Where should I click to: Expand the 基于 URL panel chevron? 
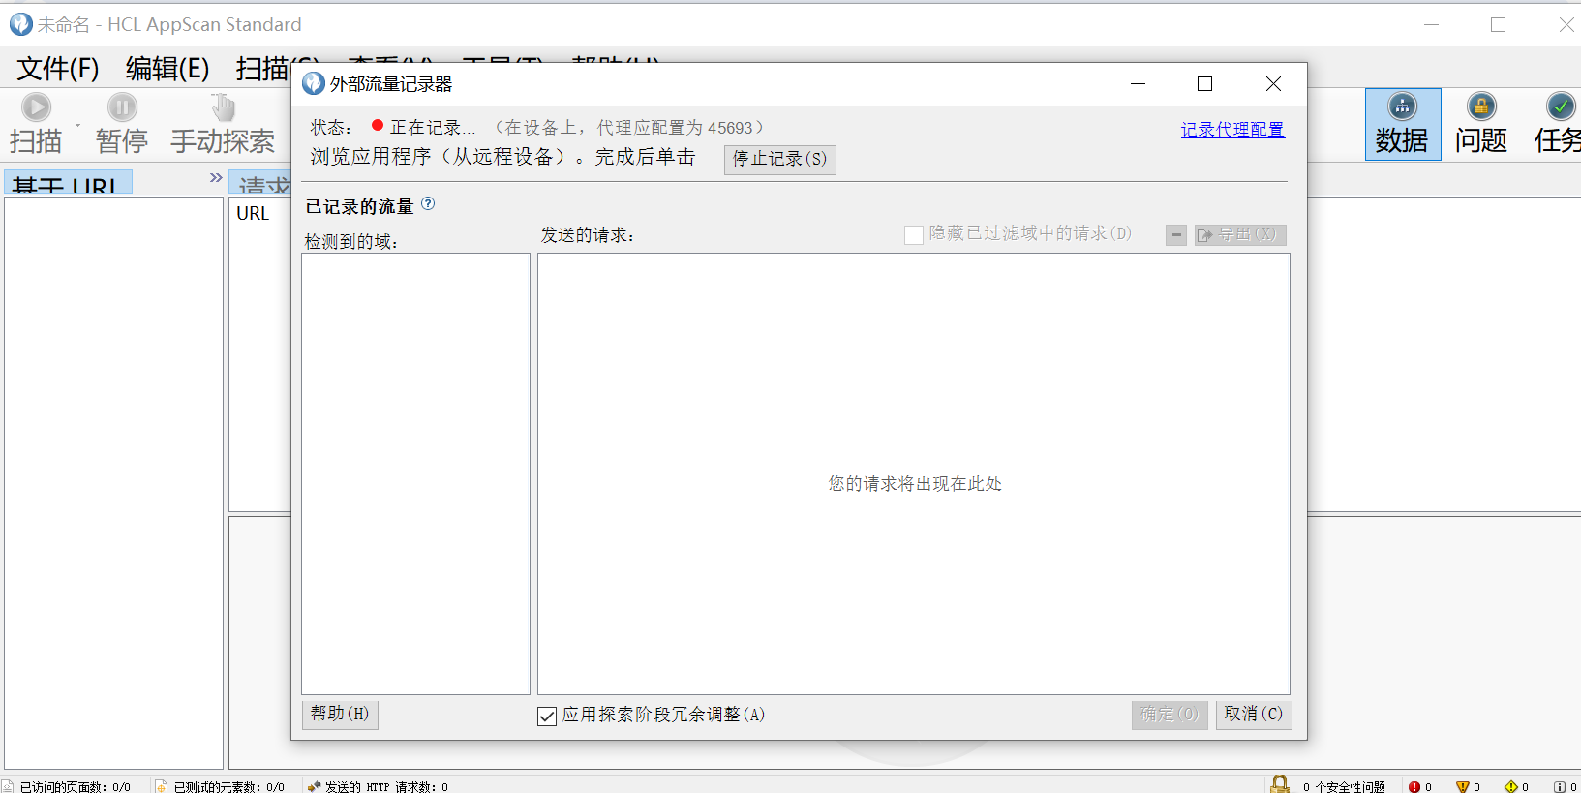(x=216, y=177)
